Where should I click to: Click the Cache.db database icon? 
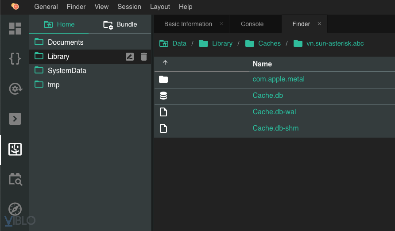[163, 96]
